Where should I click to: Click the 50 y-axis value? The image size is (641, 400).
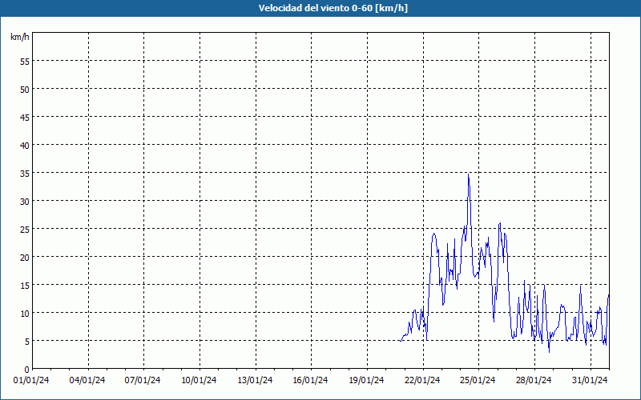pos(25,90)
